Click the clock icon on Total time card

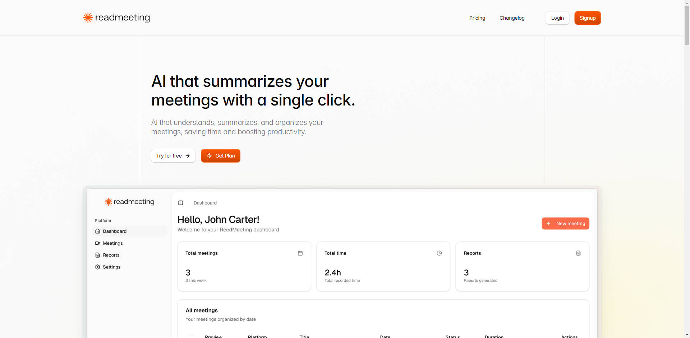439,253
